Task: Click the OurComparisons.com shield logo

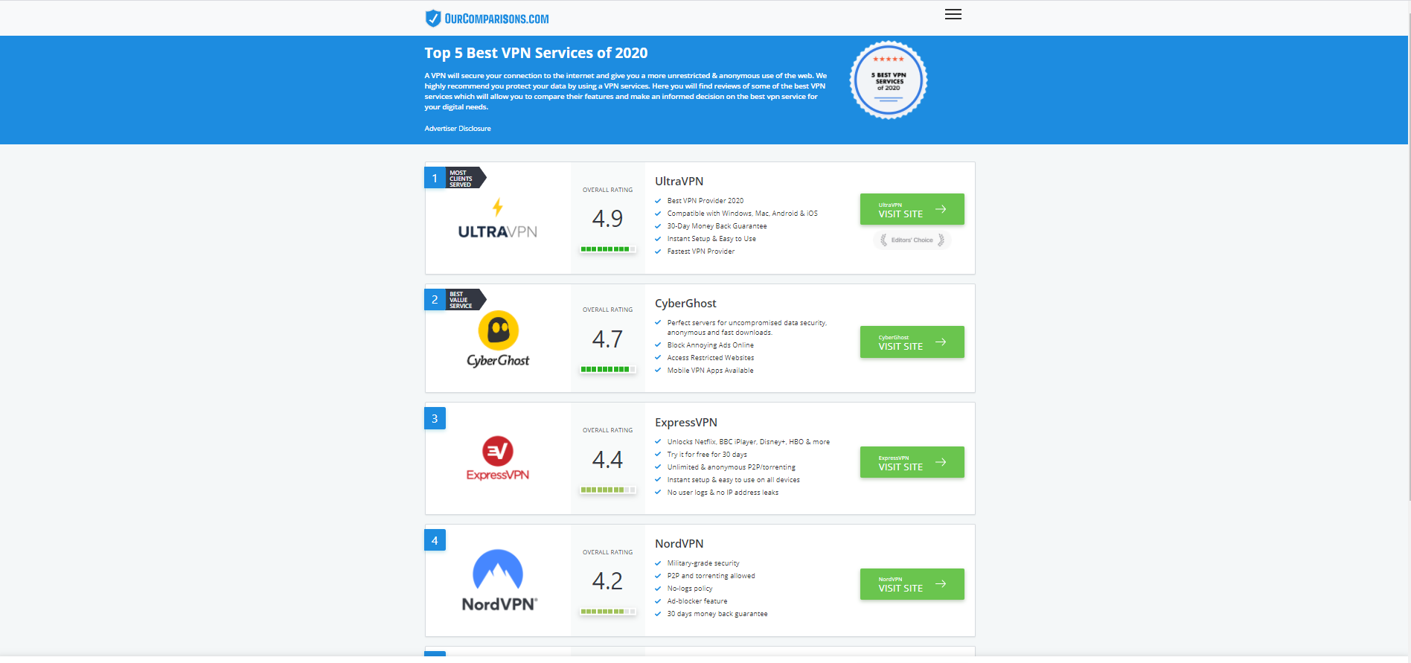Action: point(432,18)
